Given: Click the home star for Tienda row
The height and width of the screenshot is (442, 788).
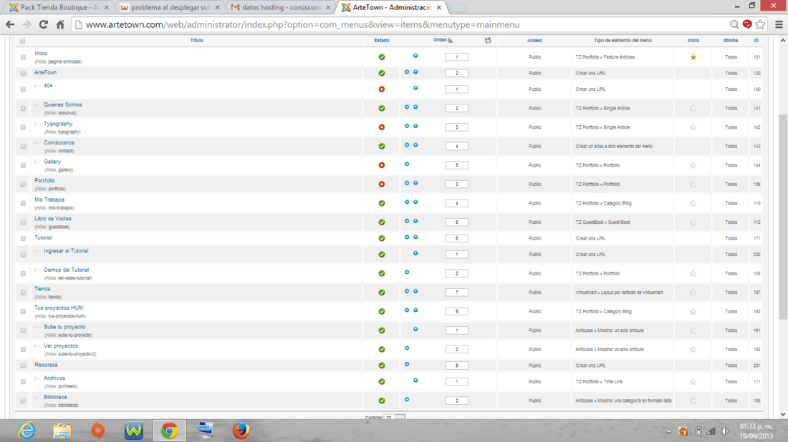Looking at the screenshot, I should tap(693, 293).
